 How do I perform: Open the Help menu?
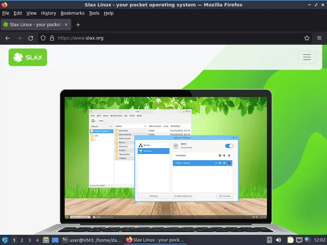click(109, 13)
